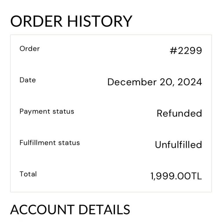Click the year 2024 in the date
Screen dimensions: 222x222
[x=190, y=82]
